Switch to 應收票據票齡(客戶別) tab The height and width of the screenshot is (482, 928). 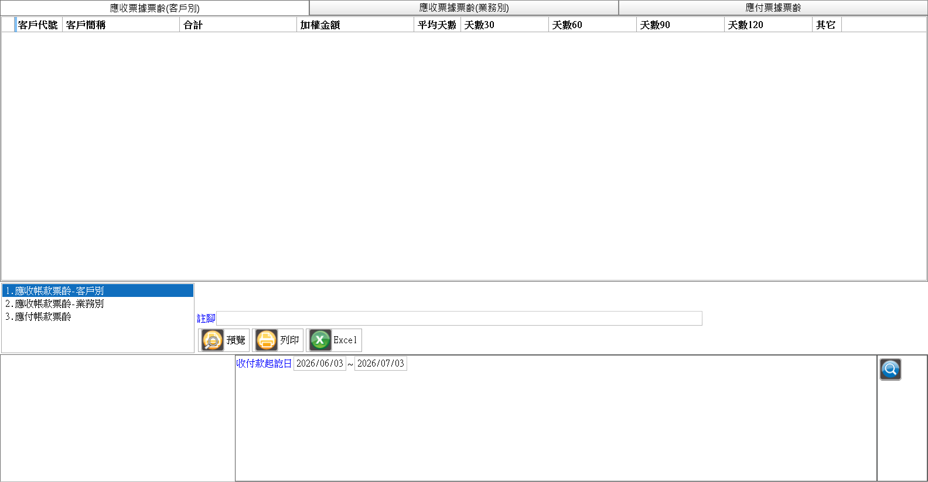tap(155, 8)
